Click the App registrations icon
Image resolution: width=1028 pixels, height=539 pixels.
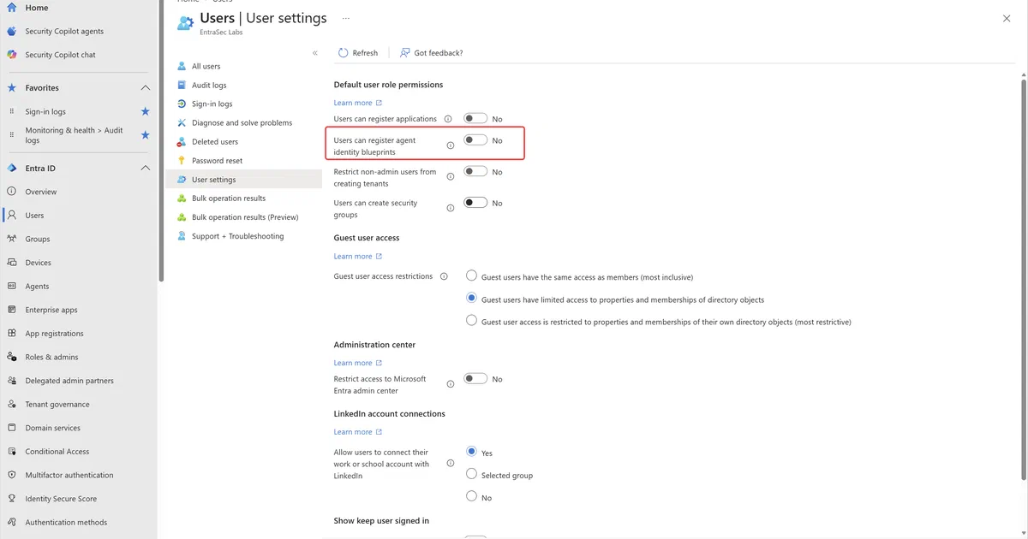12,334
